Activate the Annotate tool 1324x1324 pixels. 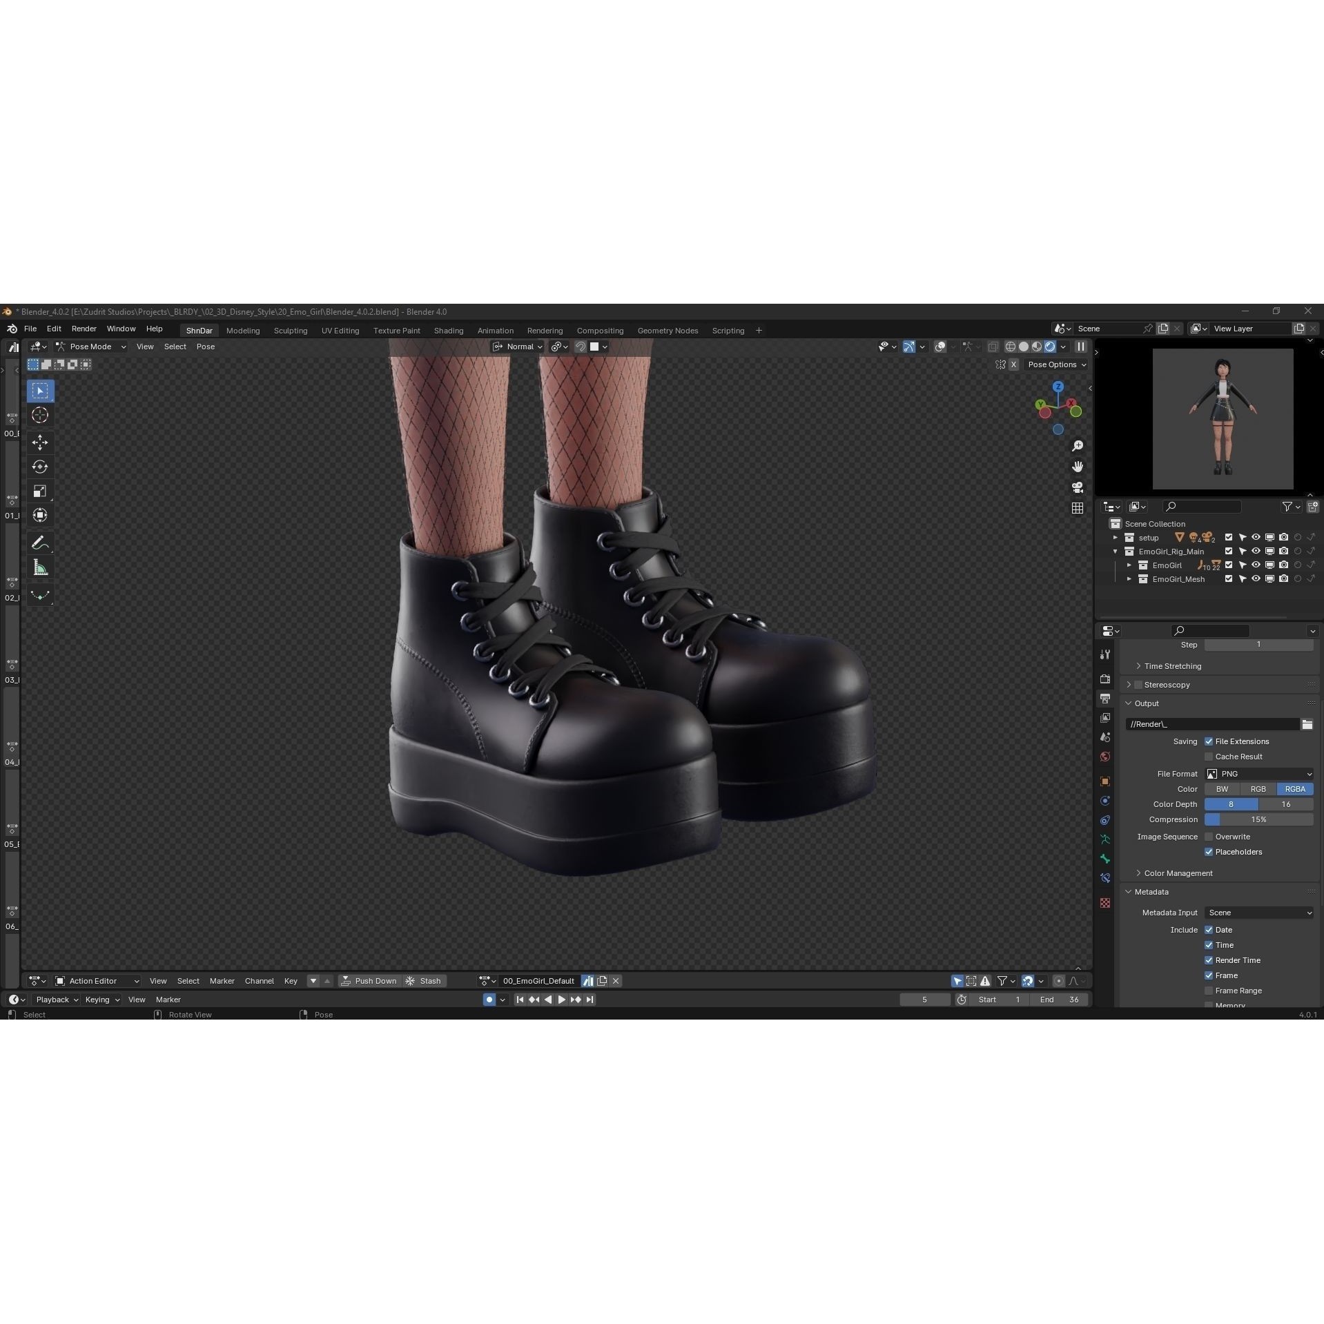point(40,542)
